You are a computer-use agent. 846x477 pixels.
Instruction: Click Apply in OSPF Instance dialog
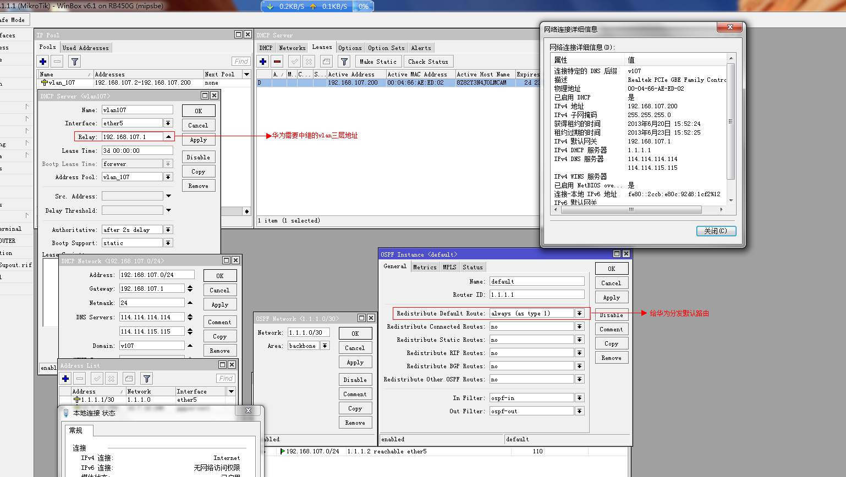click(x=612, y=297)
